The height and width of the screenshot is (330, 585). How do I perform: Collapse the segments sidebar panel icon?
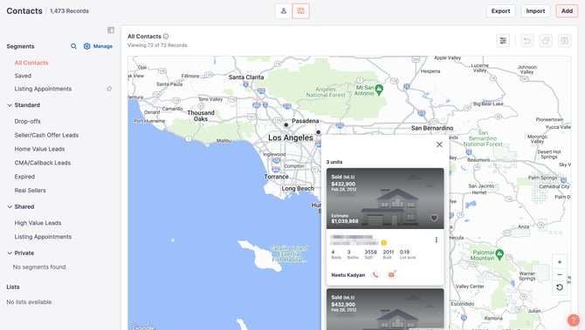(x=111, y=30)
